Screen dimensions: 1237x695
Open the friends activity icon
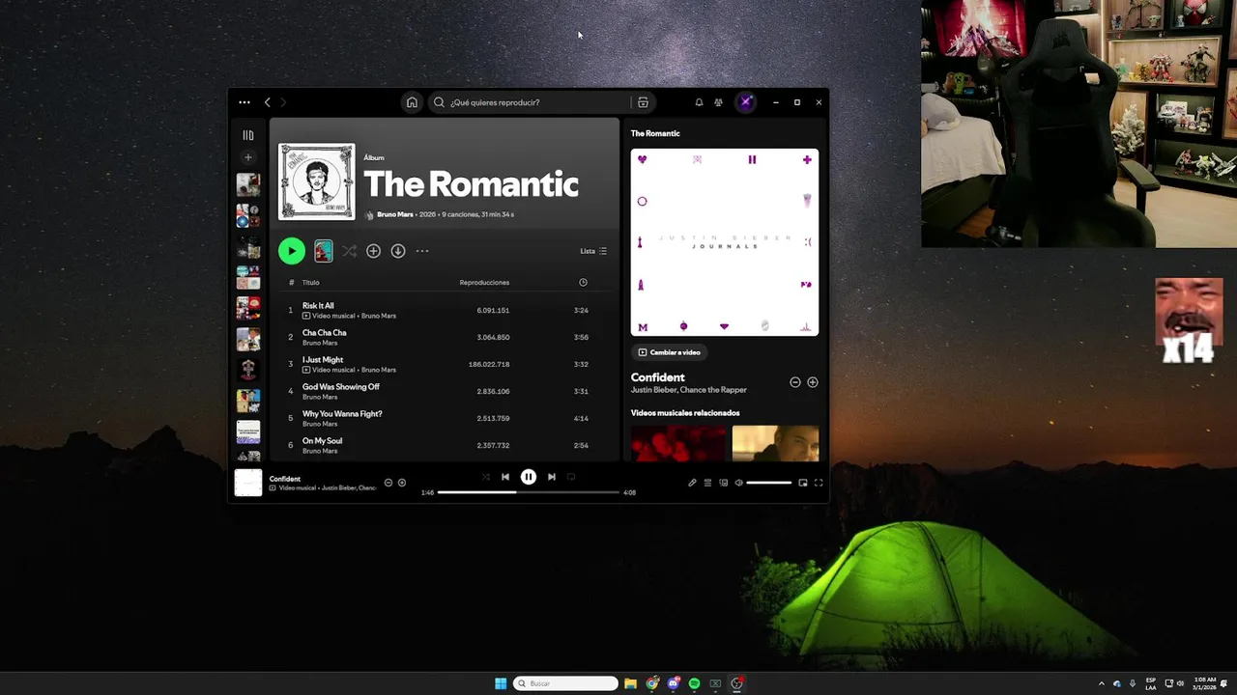pyautogui.click(x=718, y=102)
